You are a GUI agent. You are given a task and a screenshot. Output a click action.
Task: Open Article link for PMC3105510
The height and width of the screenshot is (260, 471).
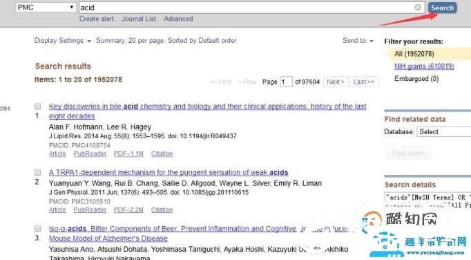tap(57, 210)
